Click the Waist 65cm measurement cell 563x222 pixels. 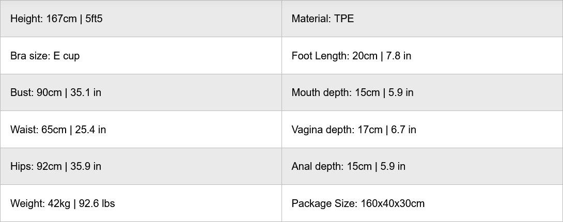click(140, 130)
